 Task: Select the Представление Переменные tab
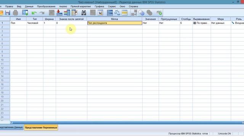pyautogui.click(x=41, y=127)
